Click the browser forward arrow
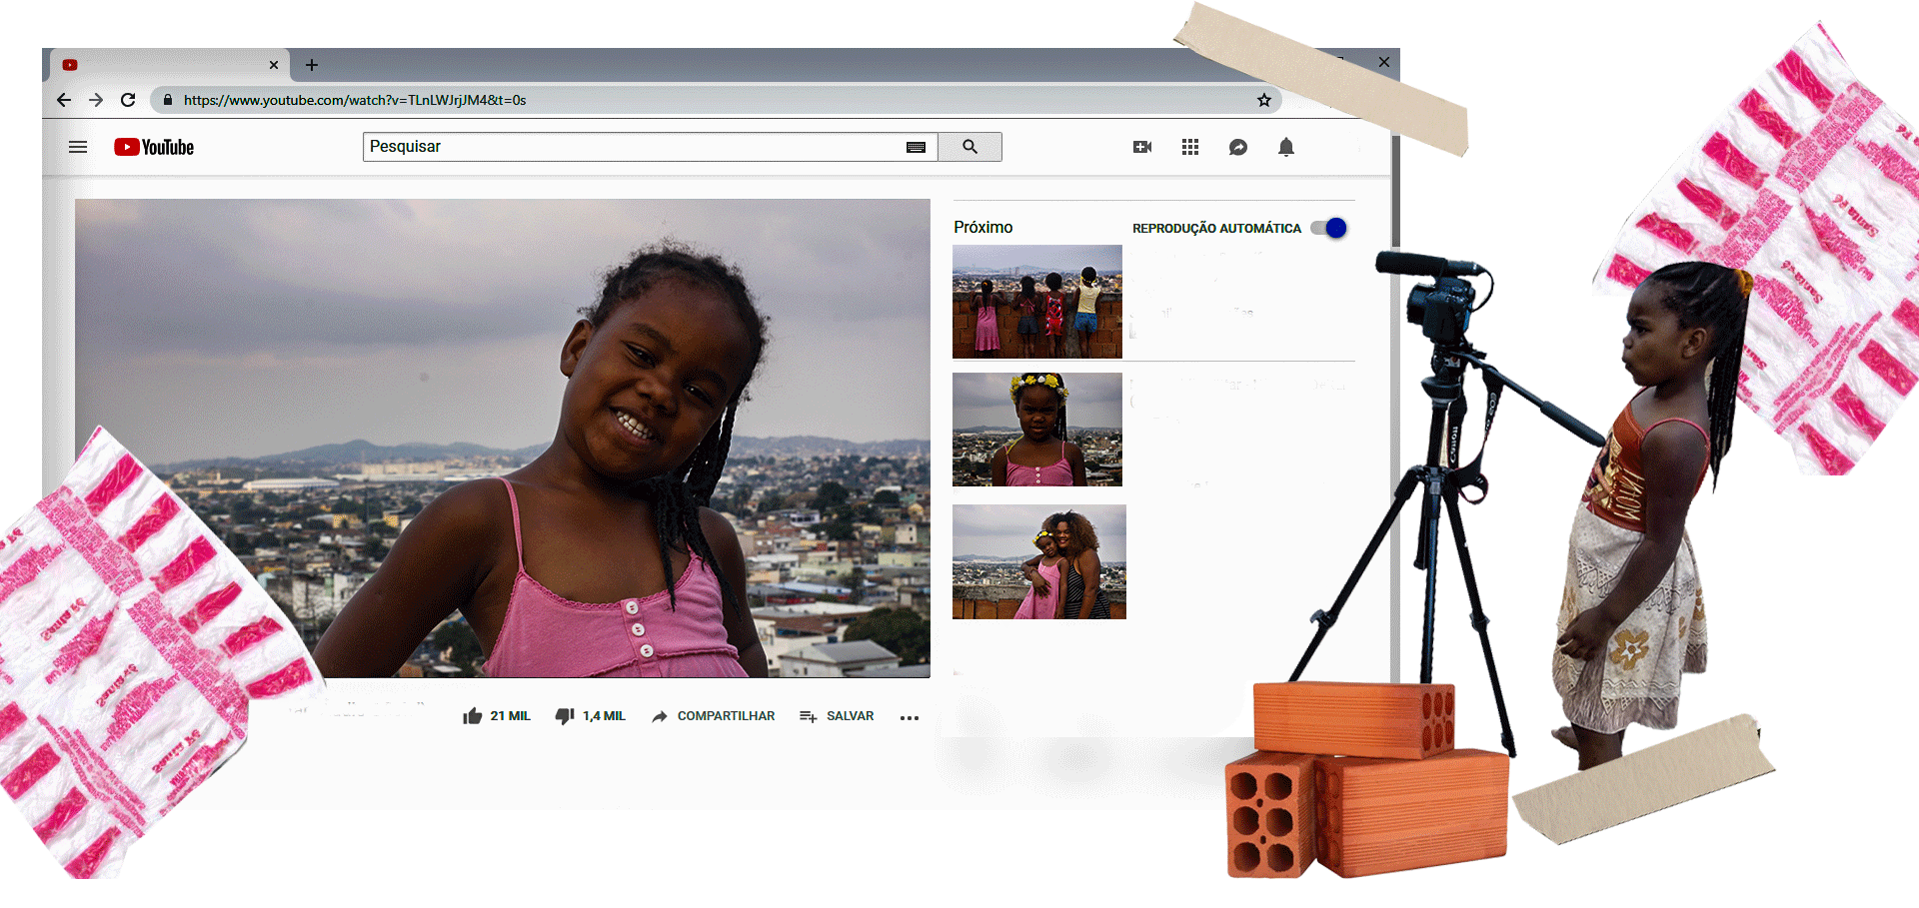The width and height of the screenshot is (1919, 908). [96, 100]
